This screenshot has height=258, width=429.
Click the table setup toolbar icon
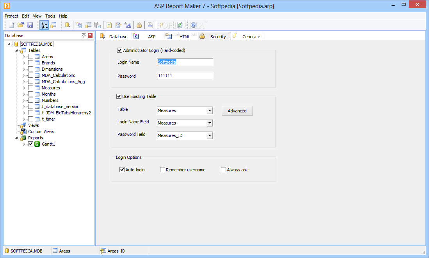tap(88, 25)
